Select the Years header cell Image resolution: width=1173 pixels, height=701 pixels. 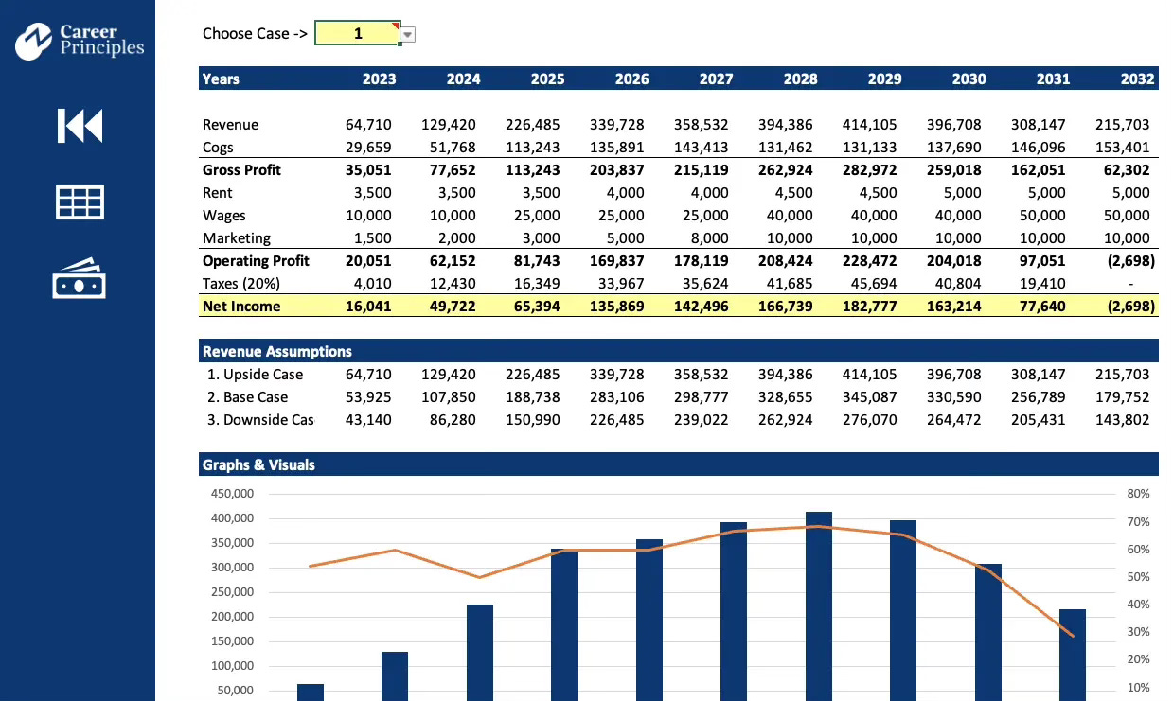click(x=221, y=79)
